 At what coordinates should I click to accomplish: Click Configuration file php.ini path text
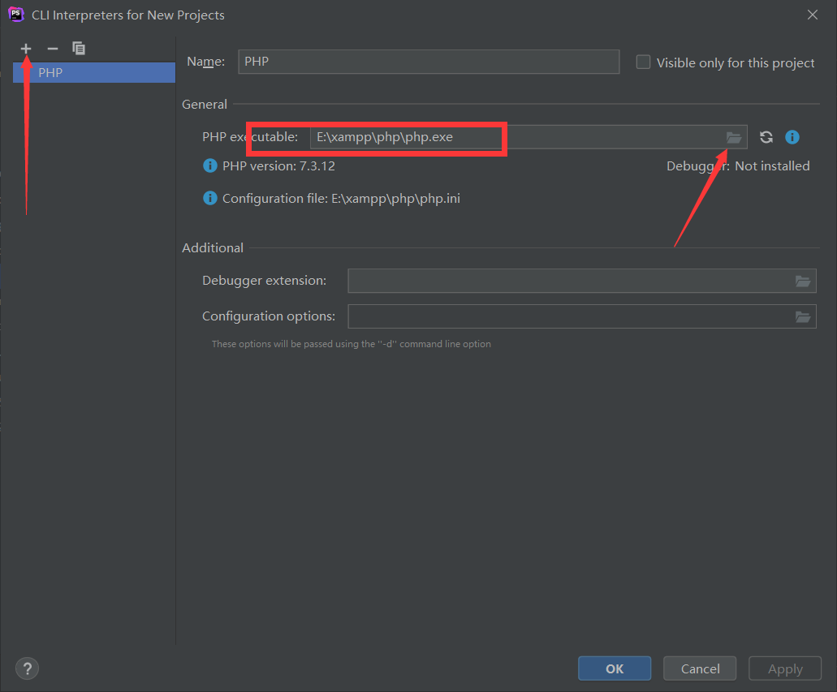click(341, 199)
